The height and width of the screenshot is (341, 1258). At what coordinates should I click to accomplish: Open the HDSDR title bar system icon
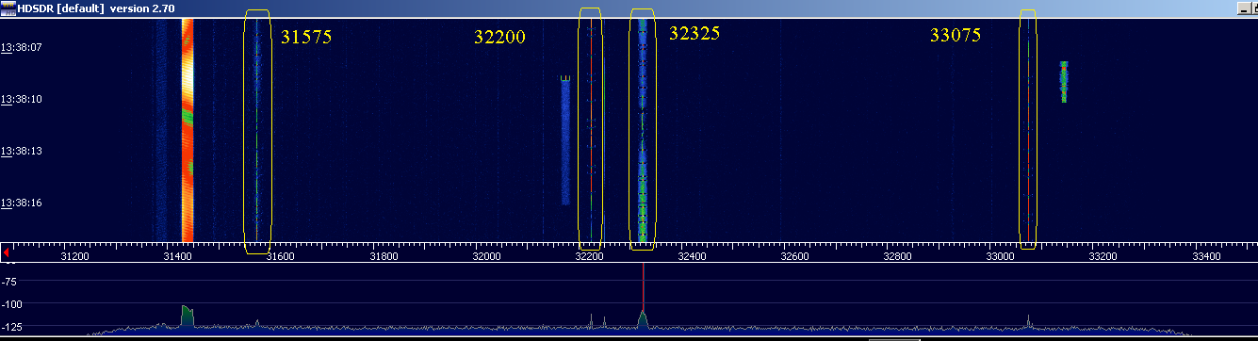click(8, 8)
